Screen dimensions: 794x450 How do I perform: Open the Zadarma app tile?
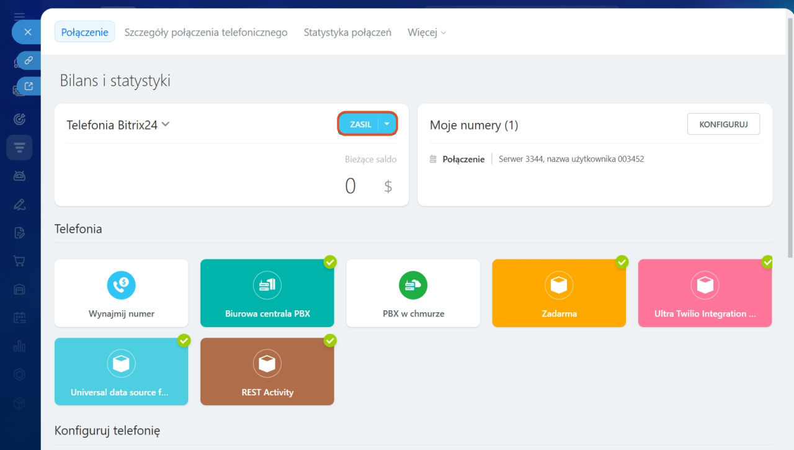point(558,293)
